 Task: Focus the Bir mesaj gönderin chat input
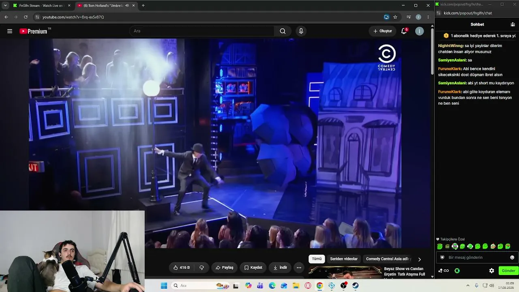coord(477,258)
